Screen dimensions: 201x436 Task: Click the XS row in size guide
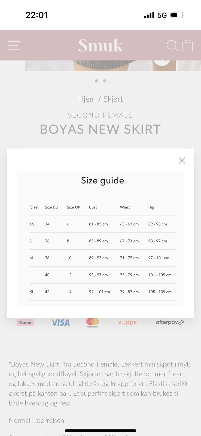102,224
